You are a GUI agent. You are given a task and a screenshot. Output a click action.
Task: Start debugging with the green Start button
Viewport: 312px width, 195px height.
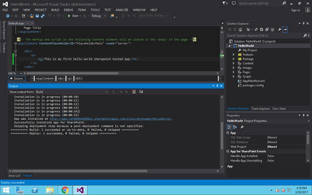[x=73, y=16]
